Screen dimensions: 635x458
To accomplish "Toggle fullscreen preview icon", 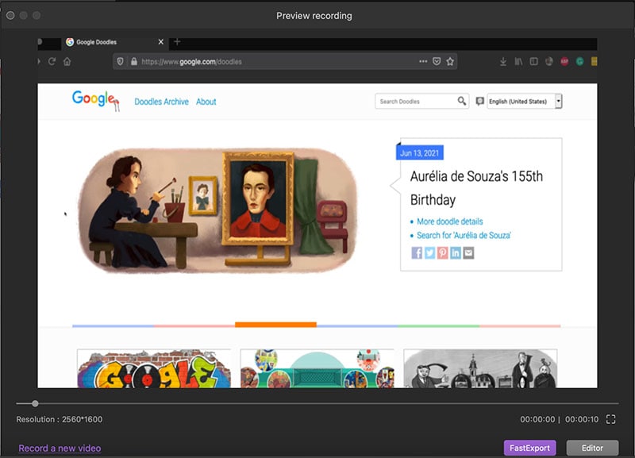I will coord(610,419).
